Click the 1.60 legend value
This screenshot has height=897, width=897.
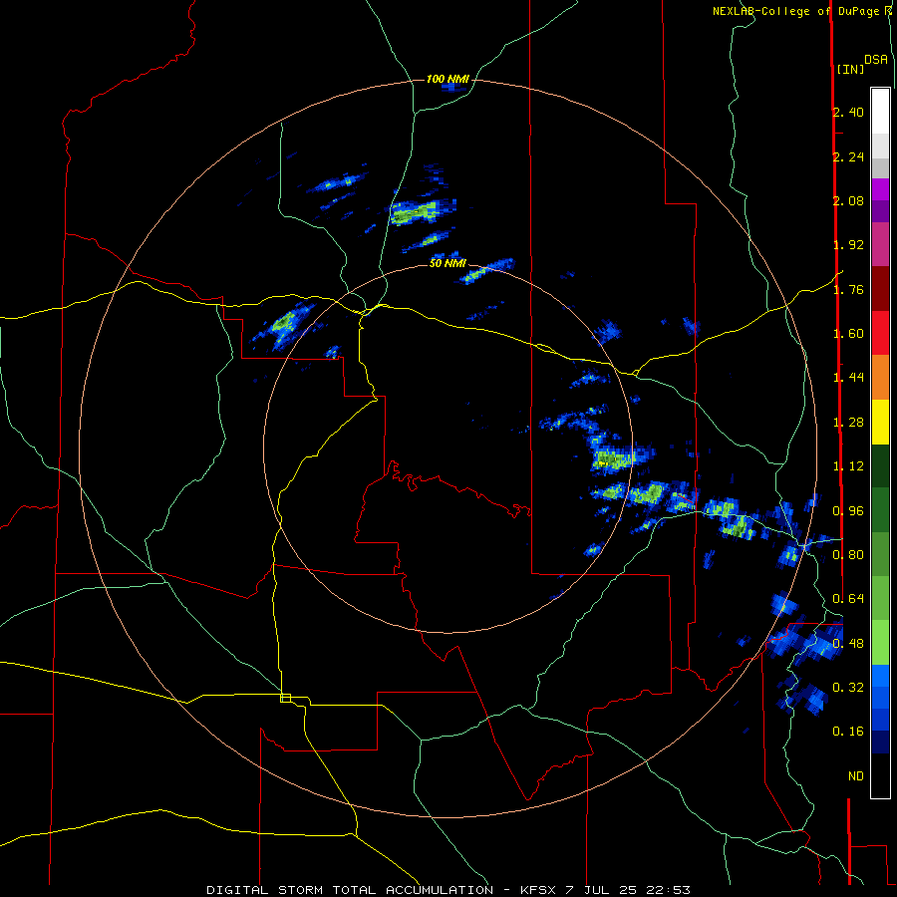coord(848,334)
